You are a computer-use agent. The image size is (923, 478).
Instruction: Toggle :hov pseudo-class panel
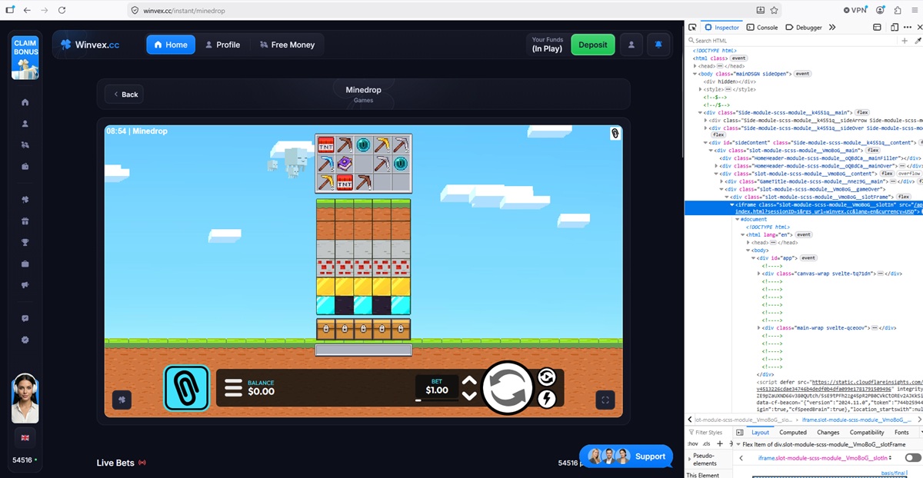click(x=692, y=444)
